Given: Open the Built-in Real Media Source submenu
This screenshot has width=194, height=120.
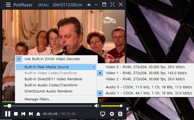Looking at the screenshot, I should (x=56, y=67).
